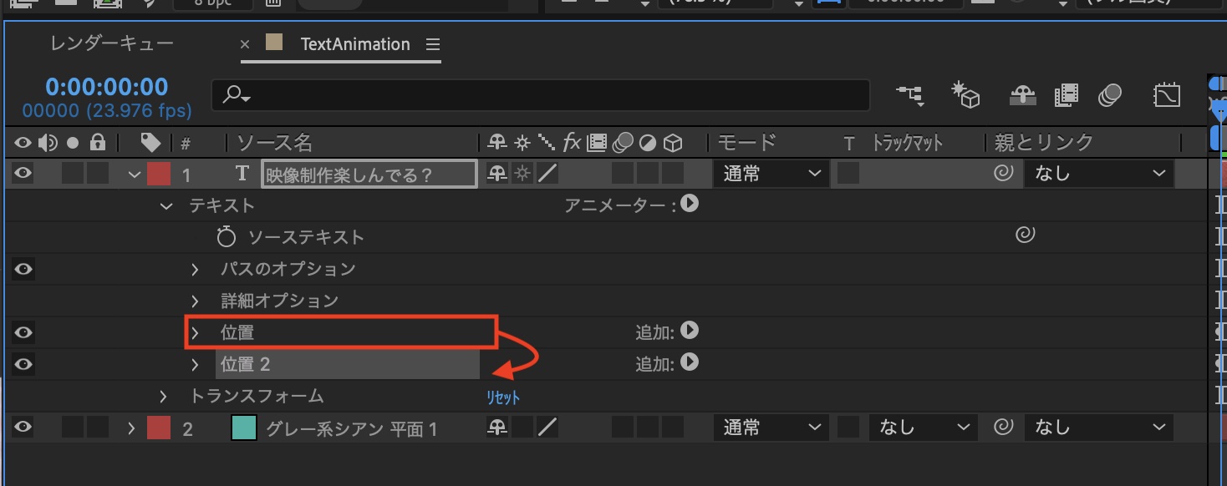The image size is (1227, 486).
Task: Click the lock column header icon
Action: (98, 143)
